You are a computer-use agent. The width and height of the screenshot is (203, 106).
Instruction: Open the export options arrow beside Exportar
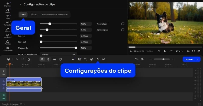click(198, 59)
